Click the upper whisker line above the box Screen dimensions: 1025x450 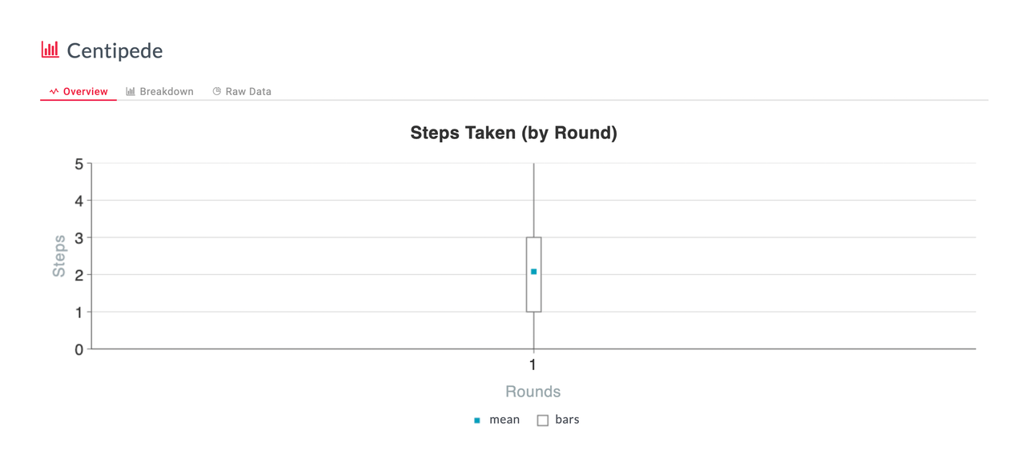coord(534,201)
